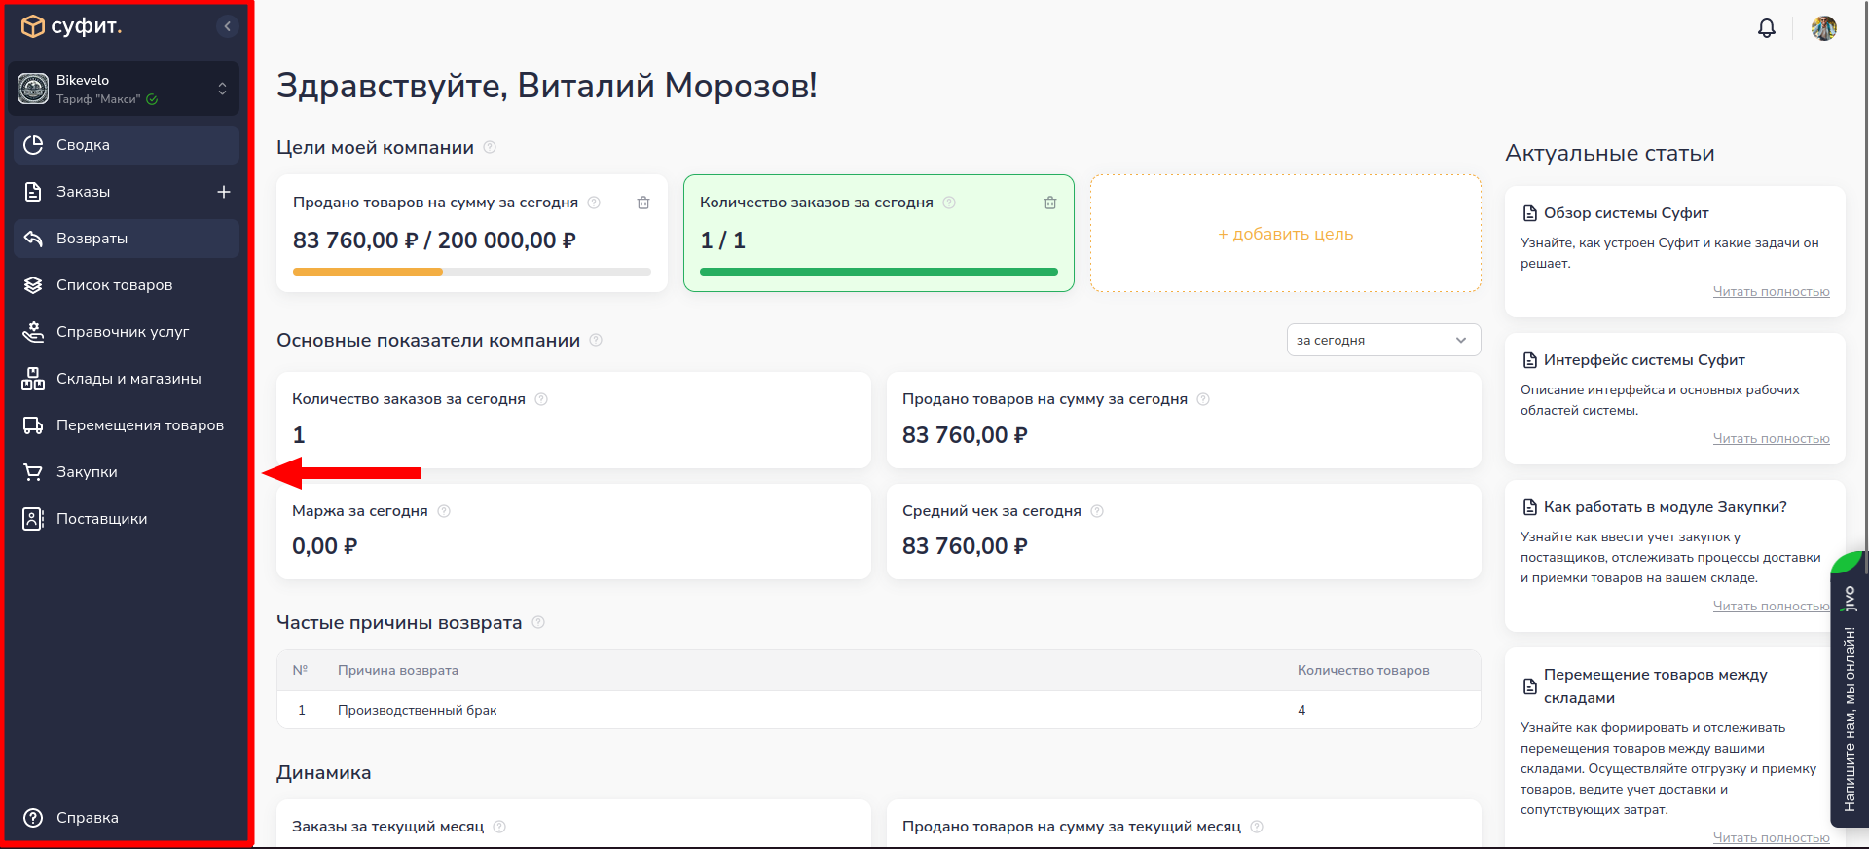Click the Заказы document icon
1869x849 pixels.
coord(33,192)
